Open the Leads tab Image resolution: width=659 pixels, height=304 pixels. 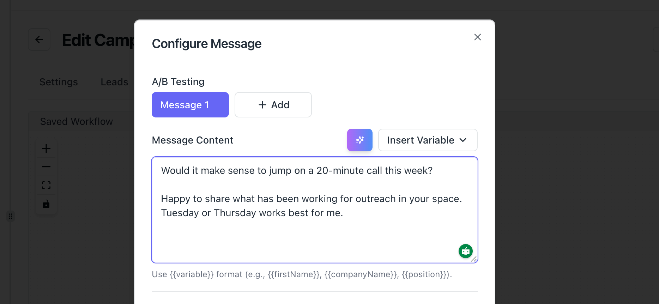click(x=114, y=82)
